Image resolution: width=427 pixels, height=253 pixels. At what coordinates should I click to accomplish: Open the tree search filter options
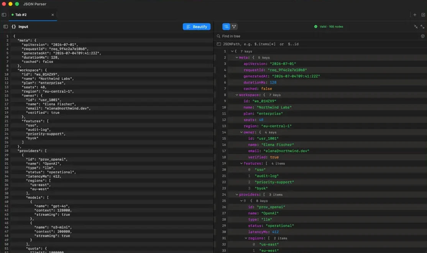pos(422,36)
